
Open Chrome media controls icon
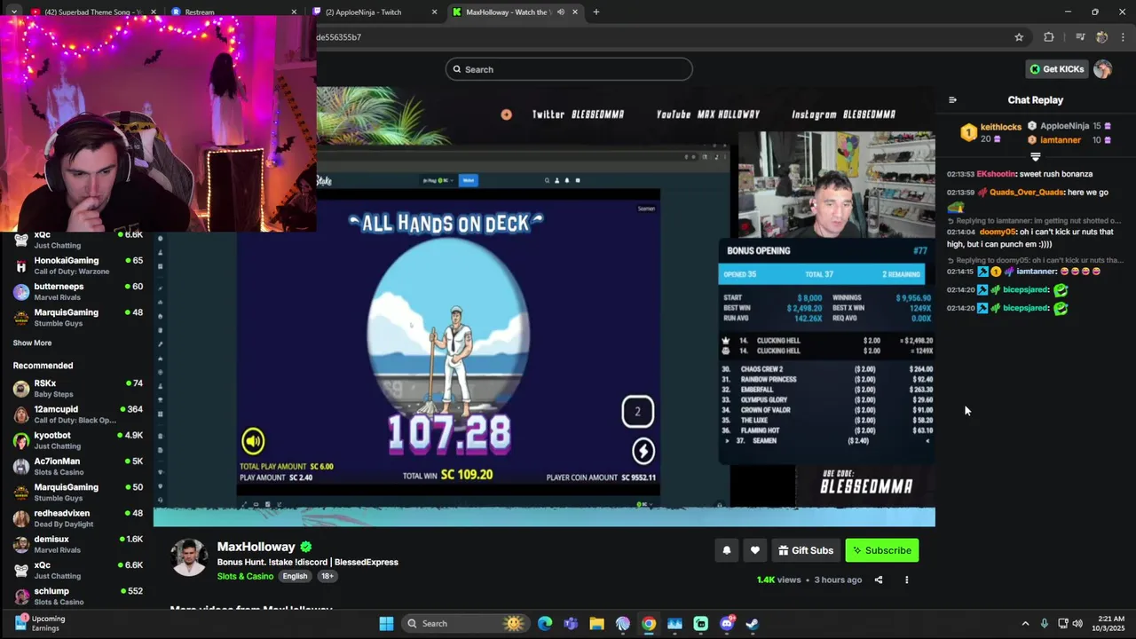click(x=1079, y=37)
